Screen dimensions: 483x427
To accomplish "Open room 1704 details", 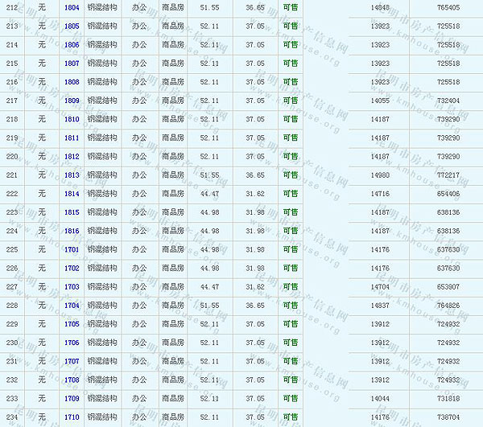I will pyautogui.click(x=72, y=306).
